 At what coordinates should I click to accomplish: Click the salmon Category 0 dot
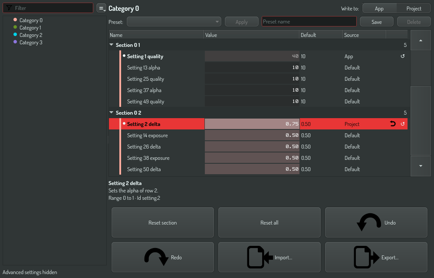[15, 20]
